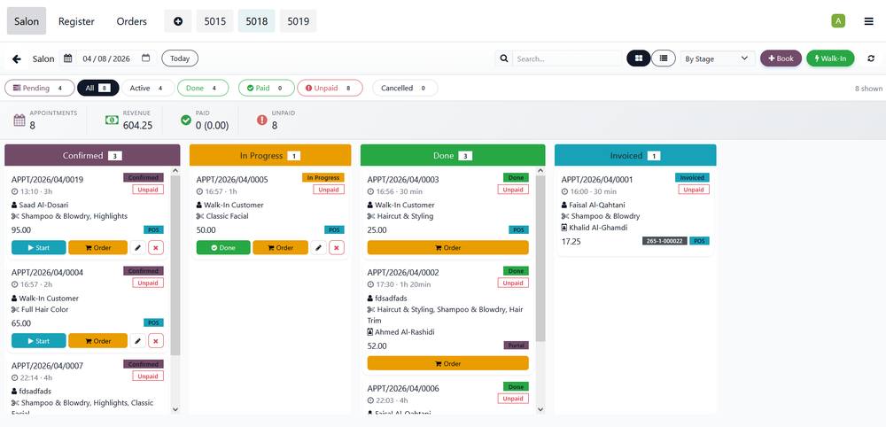
Task: Start appointment APPT/2026/04/0004
Action: [x=38, y=340]
